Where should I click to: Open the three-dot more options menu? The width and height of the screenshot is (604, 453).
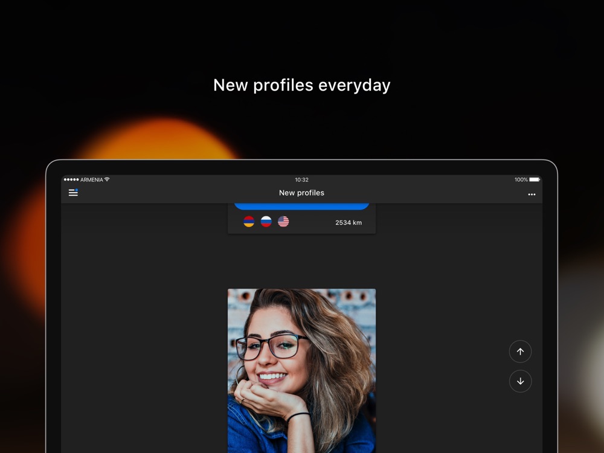click(532, 194)
